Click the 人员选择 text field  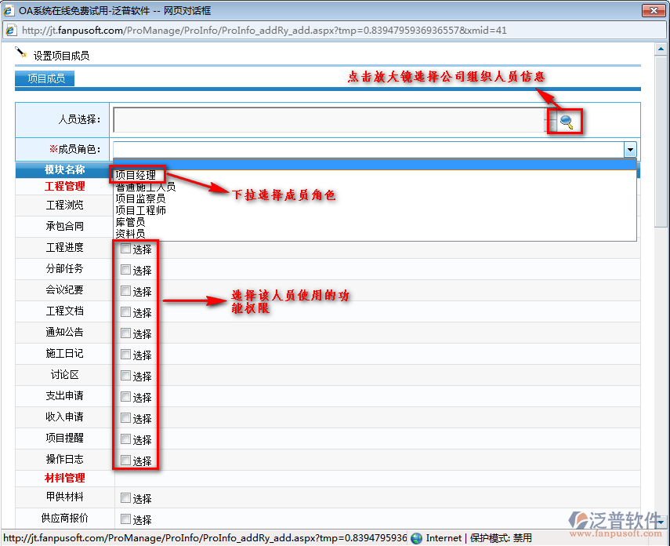(x=329, y=120)
